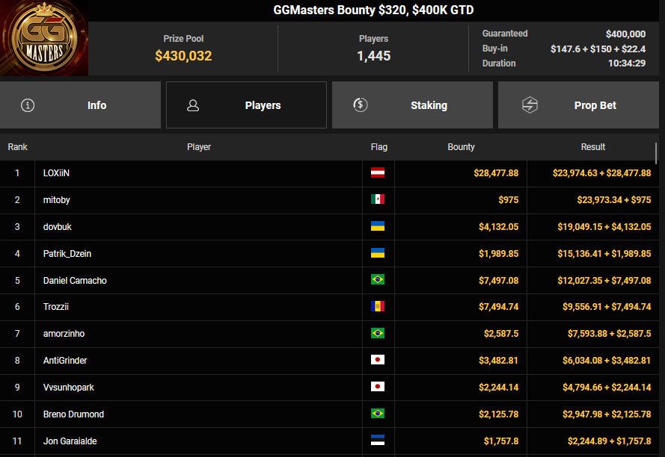Screen dimensions: 665x457
Task: Click the Japan flag next to AntiGrinder
Action: 378,360
